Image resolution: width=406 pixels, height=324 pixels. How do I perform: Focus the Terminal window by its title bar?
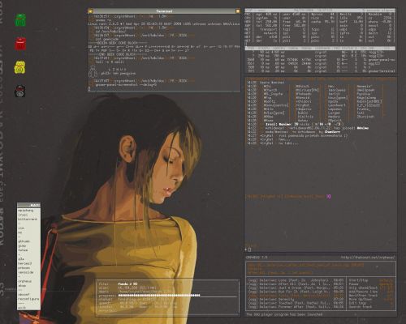(164, 11)
